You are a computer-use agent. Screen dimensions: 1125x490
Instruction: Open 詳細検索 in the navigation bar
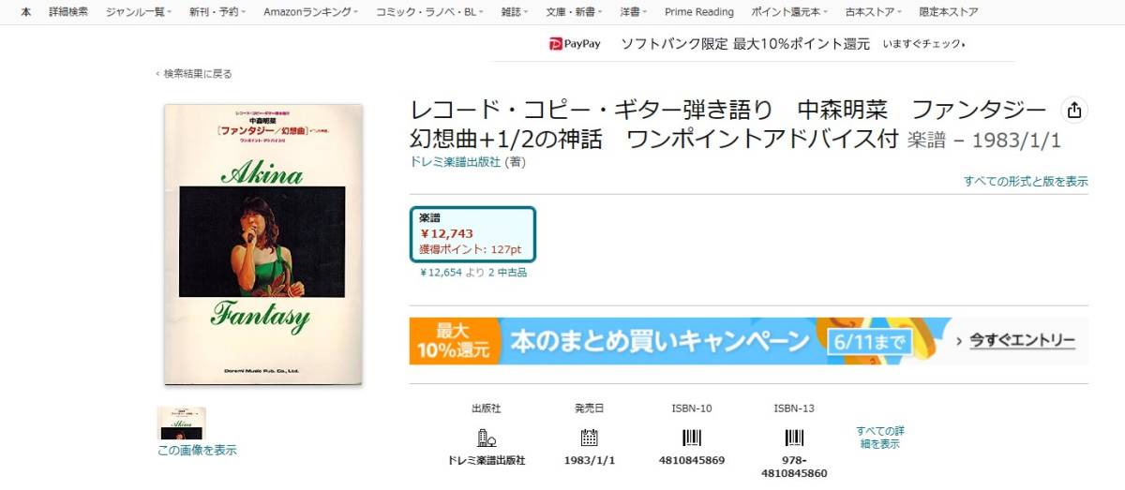tap(68, 12)
